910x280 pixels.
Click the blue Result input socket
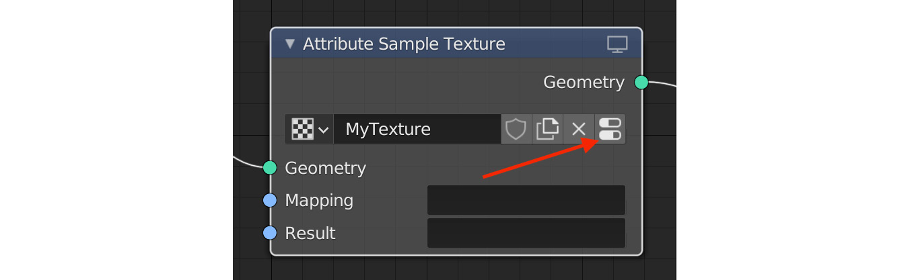[270, 233]
